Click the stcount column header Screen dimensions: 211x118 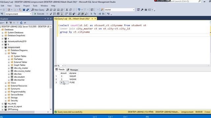pyautogui.click(x=64, y=73)
